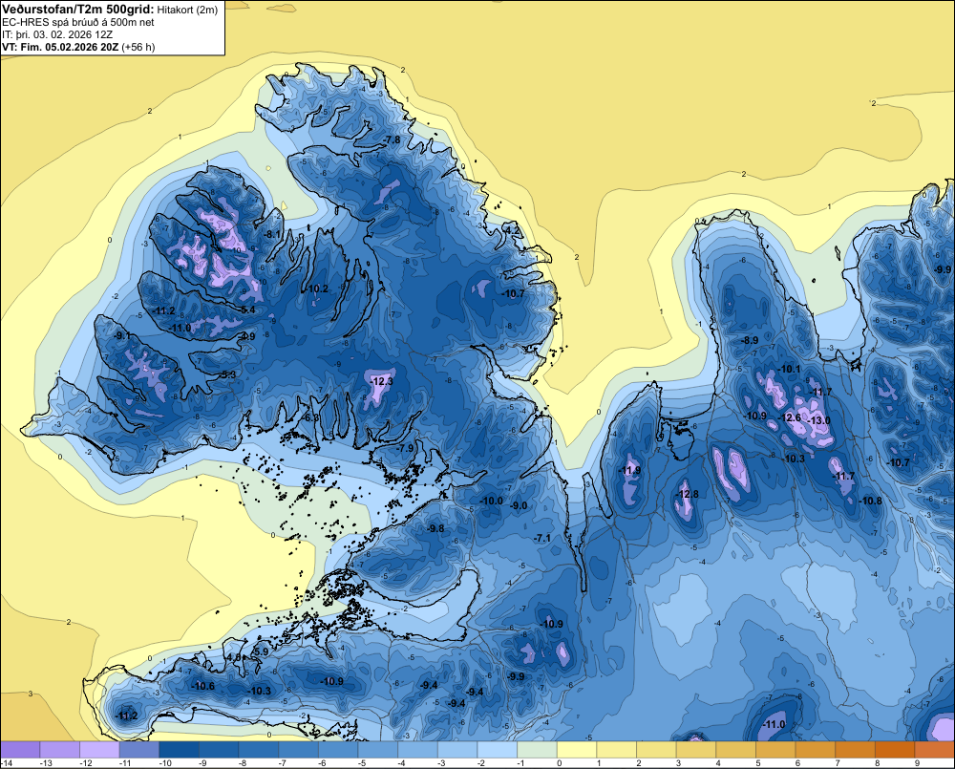Select the orange legend swatch right of 9
955x769 pixels.
click(935, 750)
